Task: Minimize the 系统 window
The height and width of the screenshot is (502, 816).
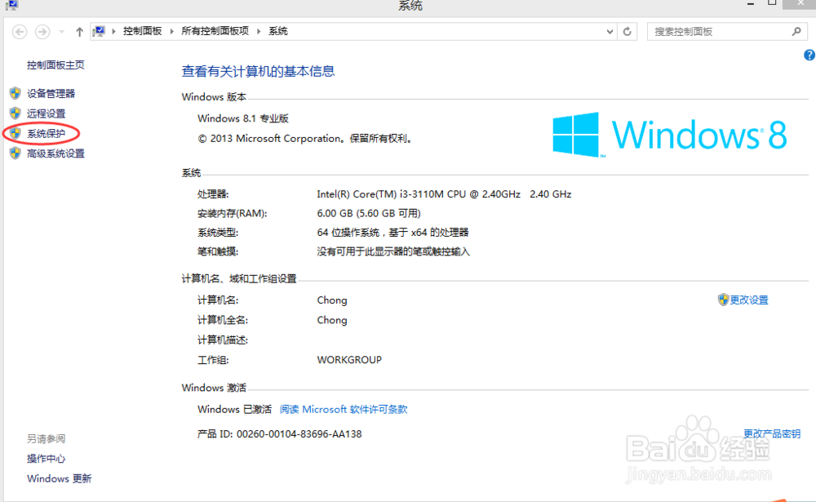Action: coord(751,3)
